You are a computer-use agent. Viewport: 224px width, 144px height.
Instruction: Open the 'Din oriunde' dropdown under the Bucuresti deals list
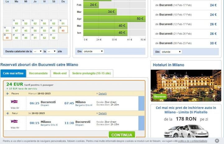[171, 52]
